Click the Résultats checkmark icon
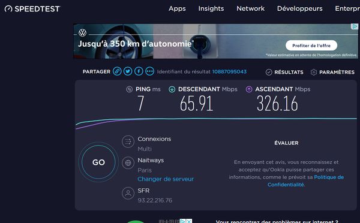The image size is (360, 223). pyautogui.click(x=269, y=73)
